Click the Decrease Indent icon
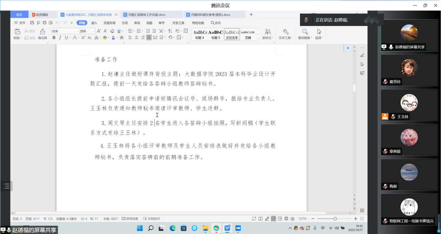 point(148,31)
